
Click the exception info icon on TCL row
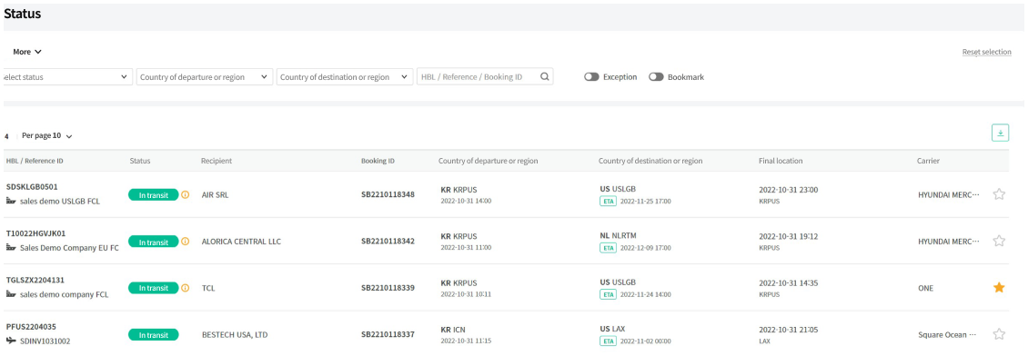tap(185, 287)
